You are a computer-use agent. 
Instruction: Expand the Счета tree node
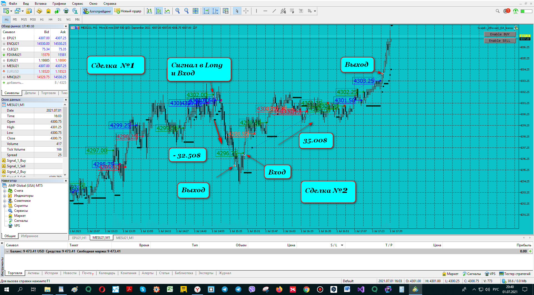4,191
